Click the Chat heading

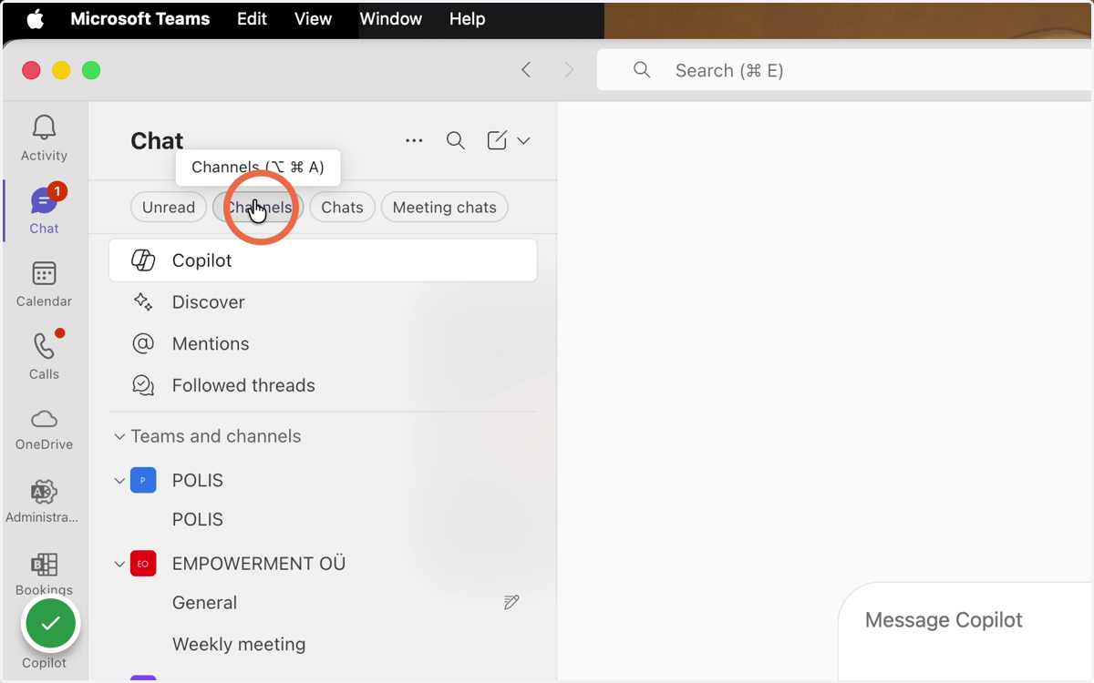tap(157, 140)
